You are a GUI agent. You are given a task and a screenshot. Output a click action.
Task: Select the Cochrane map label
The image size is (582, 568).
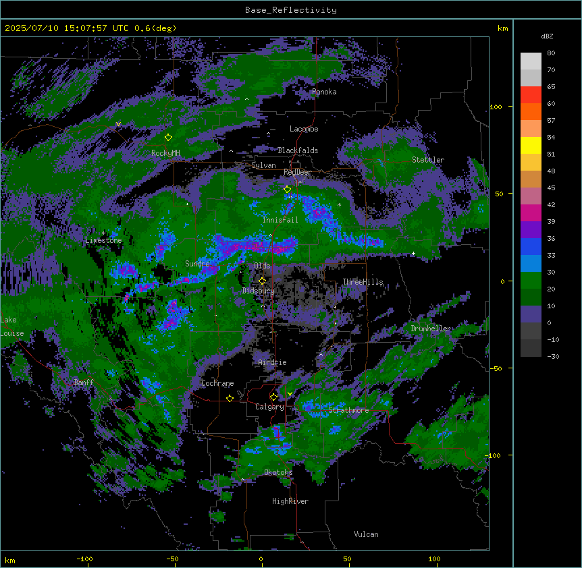point(217,383)
